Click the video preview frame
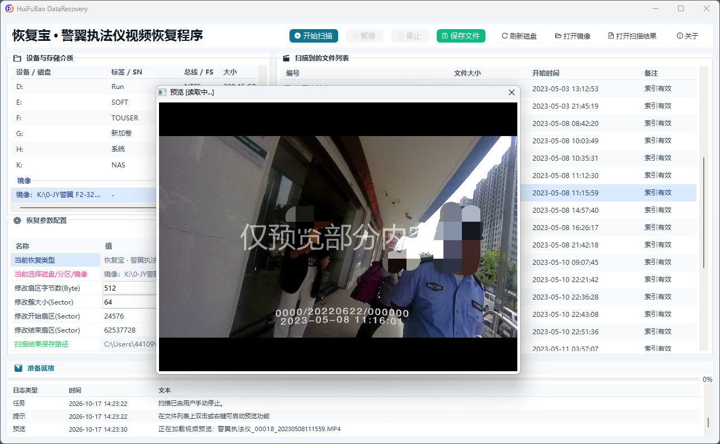Screen dimensions: 720x444 coord(338,237)
